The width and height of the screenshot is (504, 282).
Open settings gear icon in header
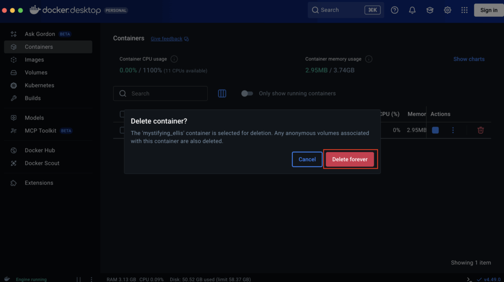(x=447, y=10)
